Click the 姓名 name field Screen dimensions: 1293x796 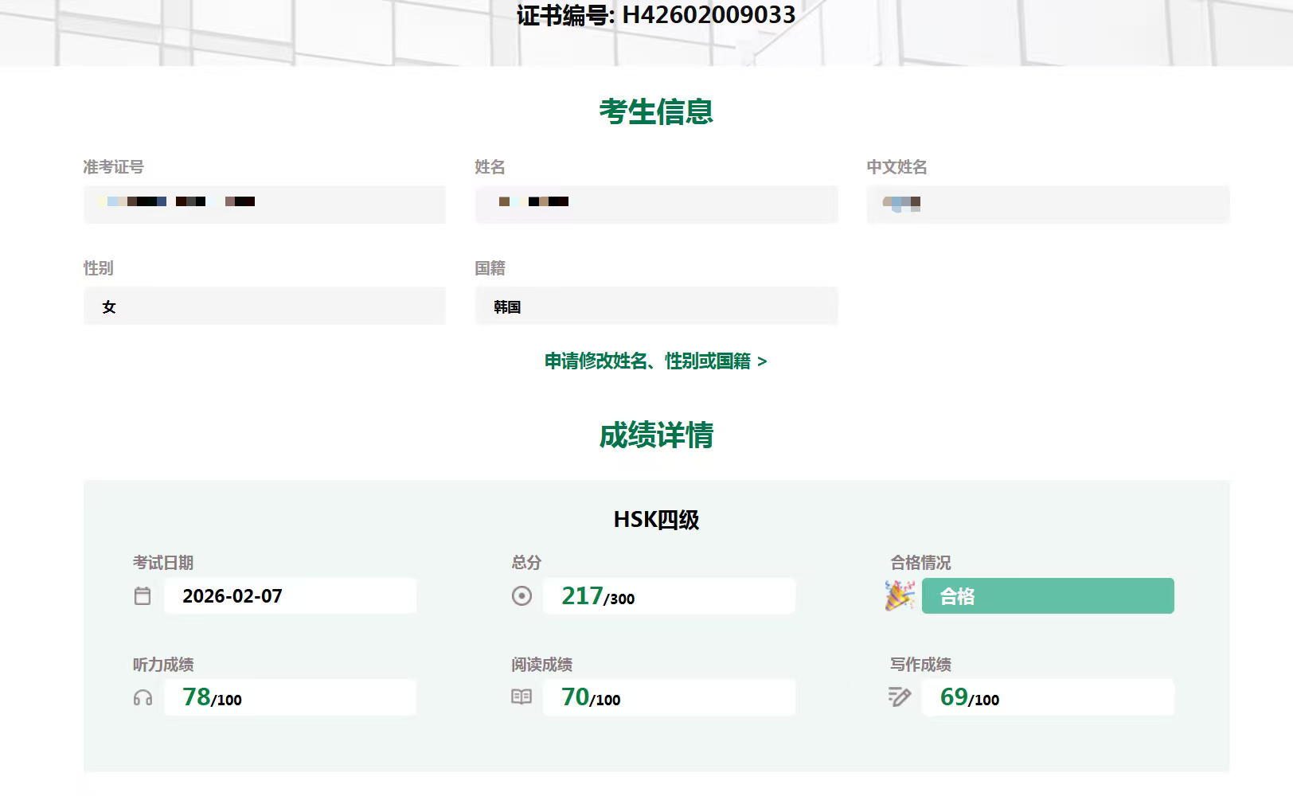656,204
